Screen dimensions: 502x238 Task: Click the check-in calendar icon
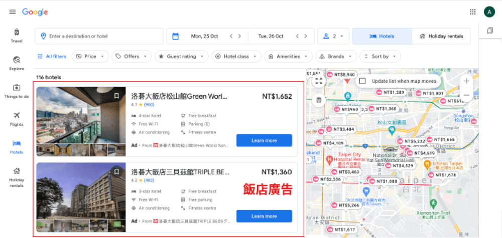coord(175,36)
